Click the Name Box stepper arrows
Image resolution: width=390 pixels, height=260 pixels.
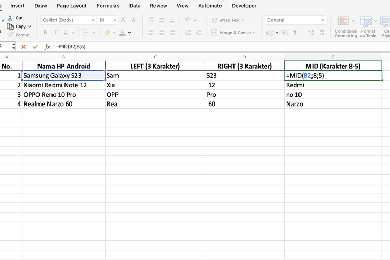tap(14, 46)
